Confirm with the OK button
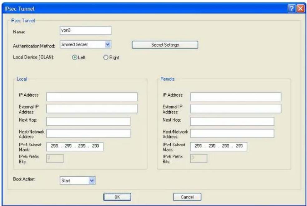The image size is (307, 206). 117,197
